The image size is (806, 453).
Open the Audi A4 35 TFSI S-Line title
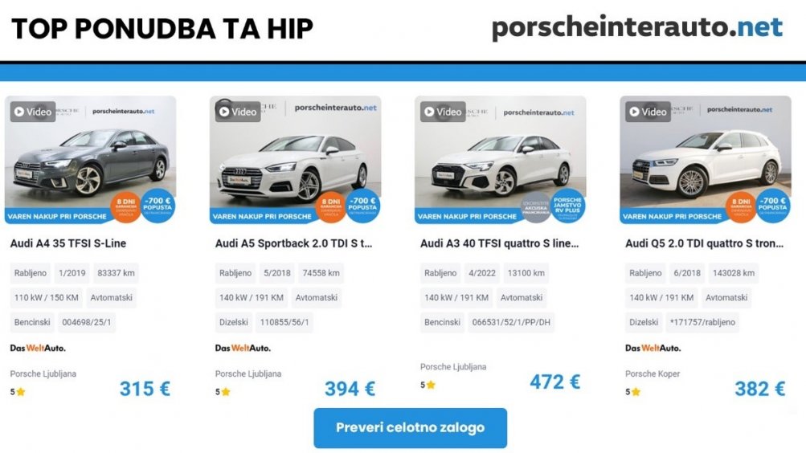[x=68, y=243]
